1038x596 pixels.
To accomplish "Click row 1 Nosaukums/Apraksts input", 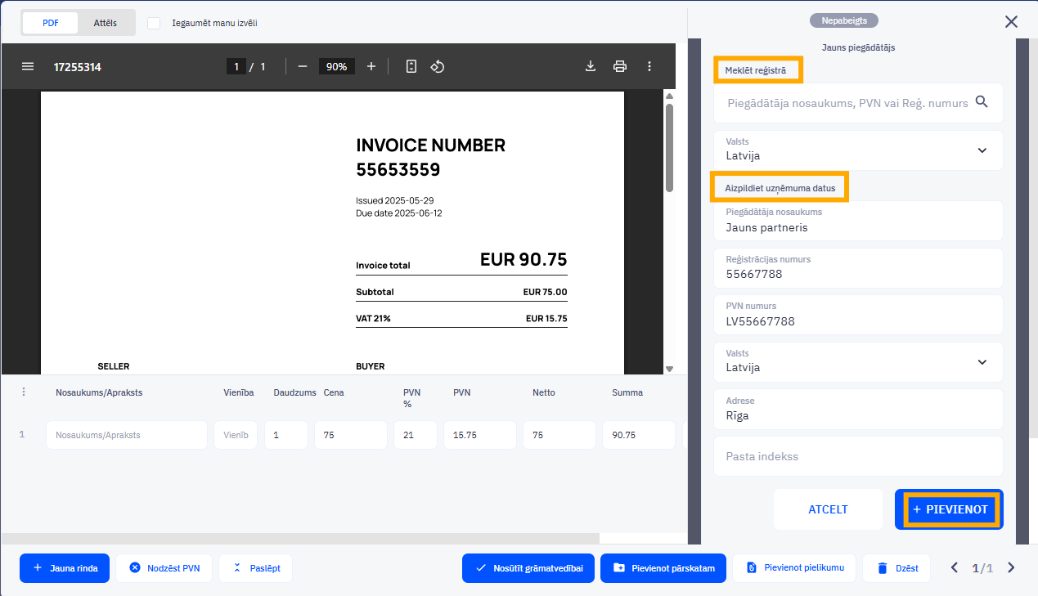I will [127, 435].
